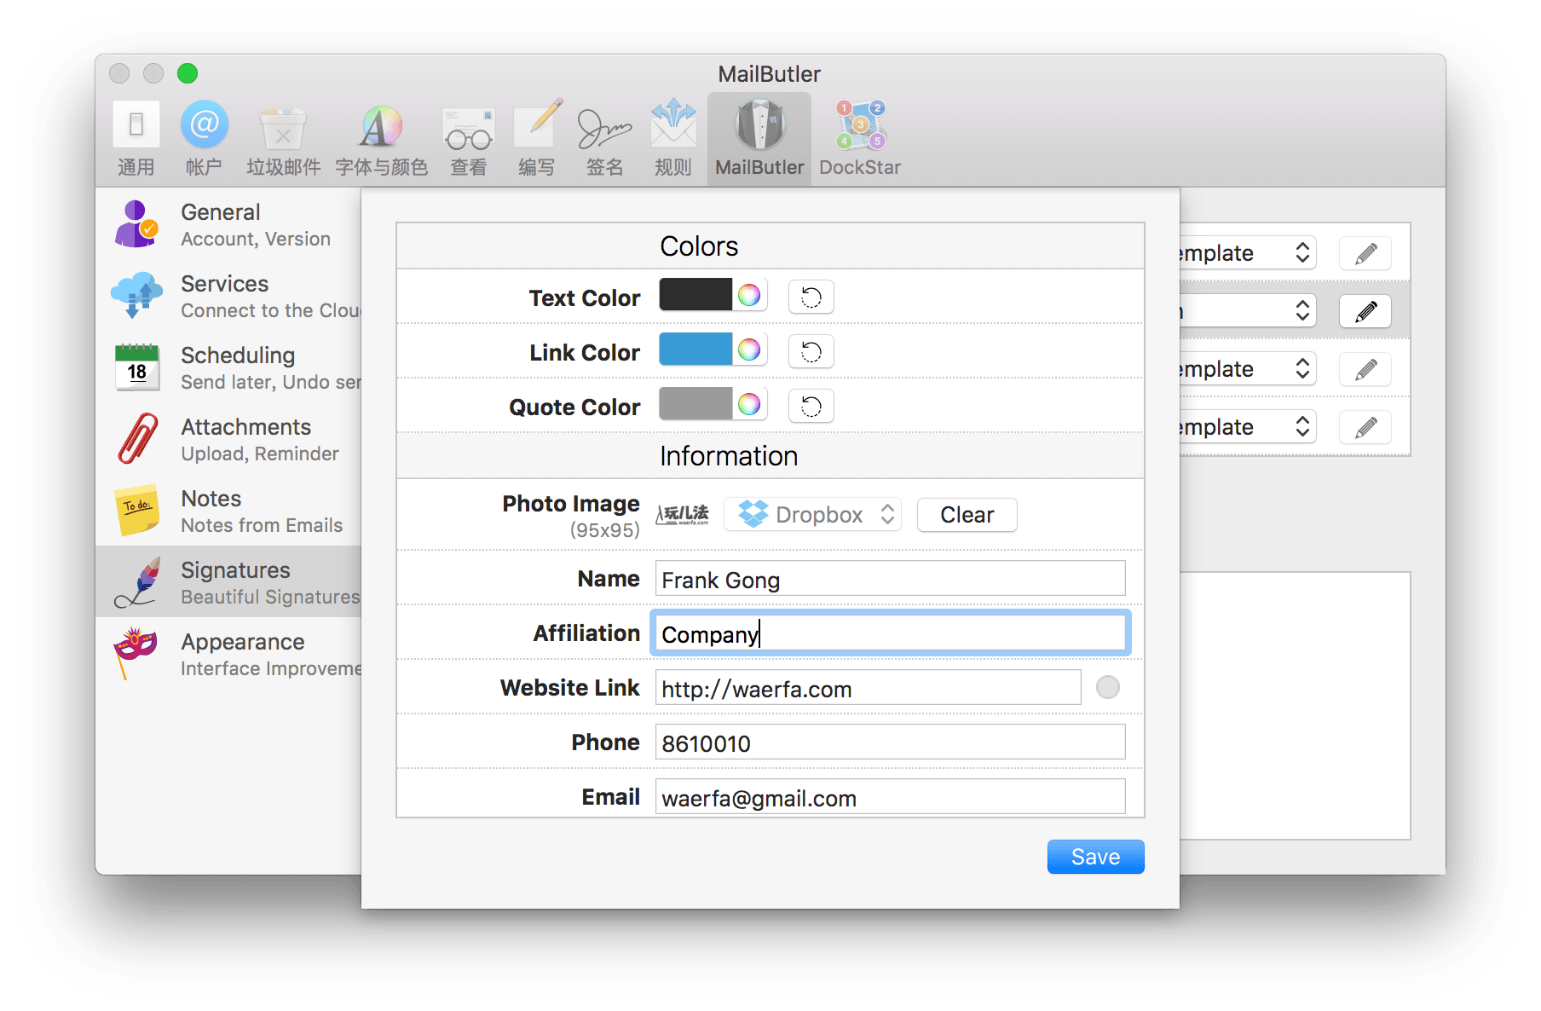Click the round indicator beside Website Link
Screen dimensions: 1541x1011
(1107, 687)
